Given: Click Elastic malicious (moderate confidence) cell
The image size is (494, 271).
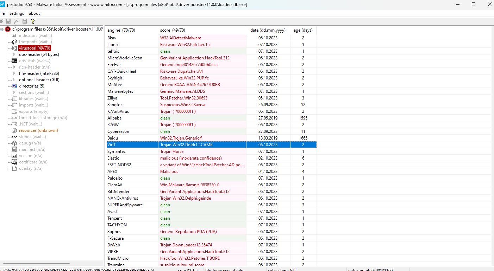Looking at the screenshot, I should [202, 158].
